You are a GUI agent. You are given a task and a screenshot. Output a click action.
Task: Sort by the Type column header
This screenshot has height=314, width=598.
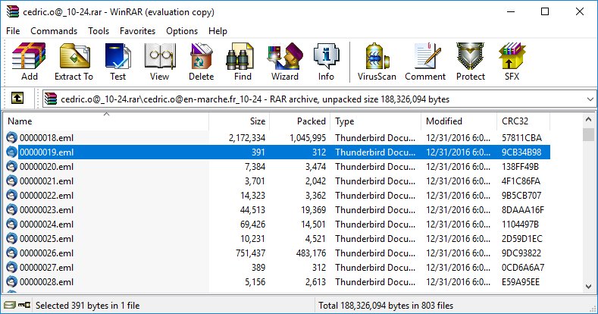pos(376,121)
